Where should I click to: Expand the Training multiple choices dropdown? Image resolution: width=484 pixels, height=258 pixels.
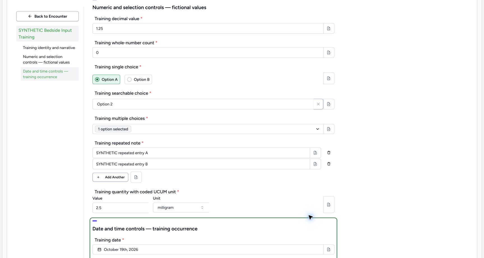coord(318,129)
